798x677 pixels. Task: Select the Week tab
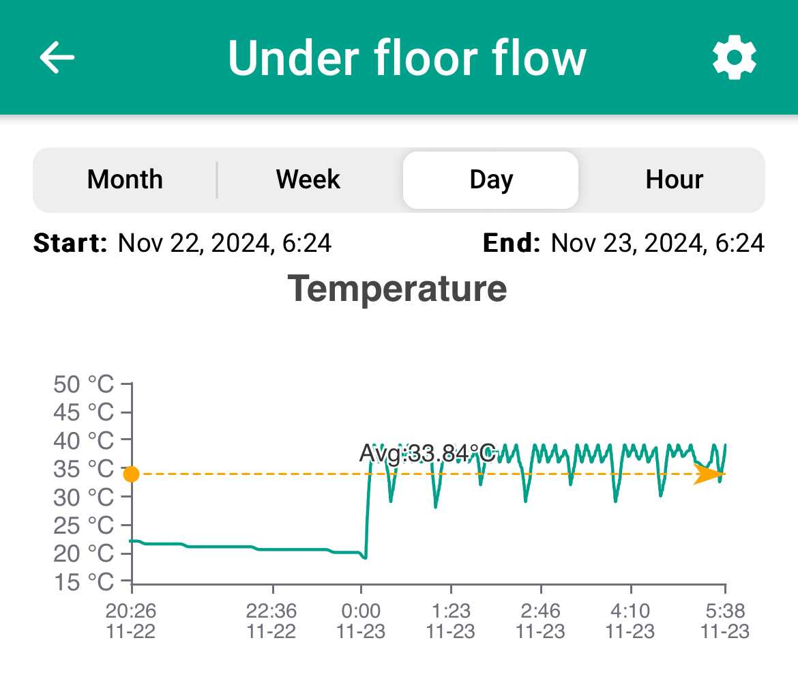(308, 179)
